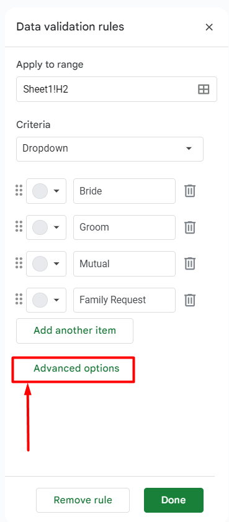Viewport: 229px width, 522px height.
Task: Click the Sheet1!H2 range field
Action: [x=117, y=89]
